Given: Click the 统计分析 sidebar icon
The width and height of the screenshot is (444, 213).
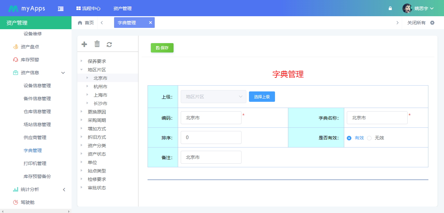Looking at the screenshot, I should pyautogui.click(x=16, y=189).
